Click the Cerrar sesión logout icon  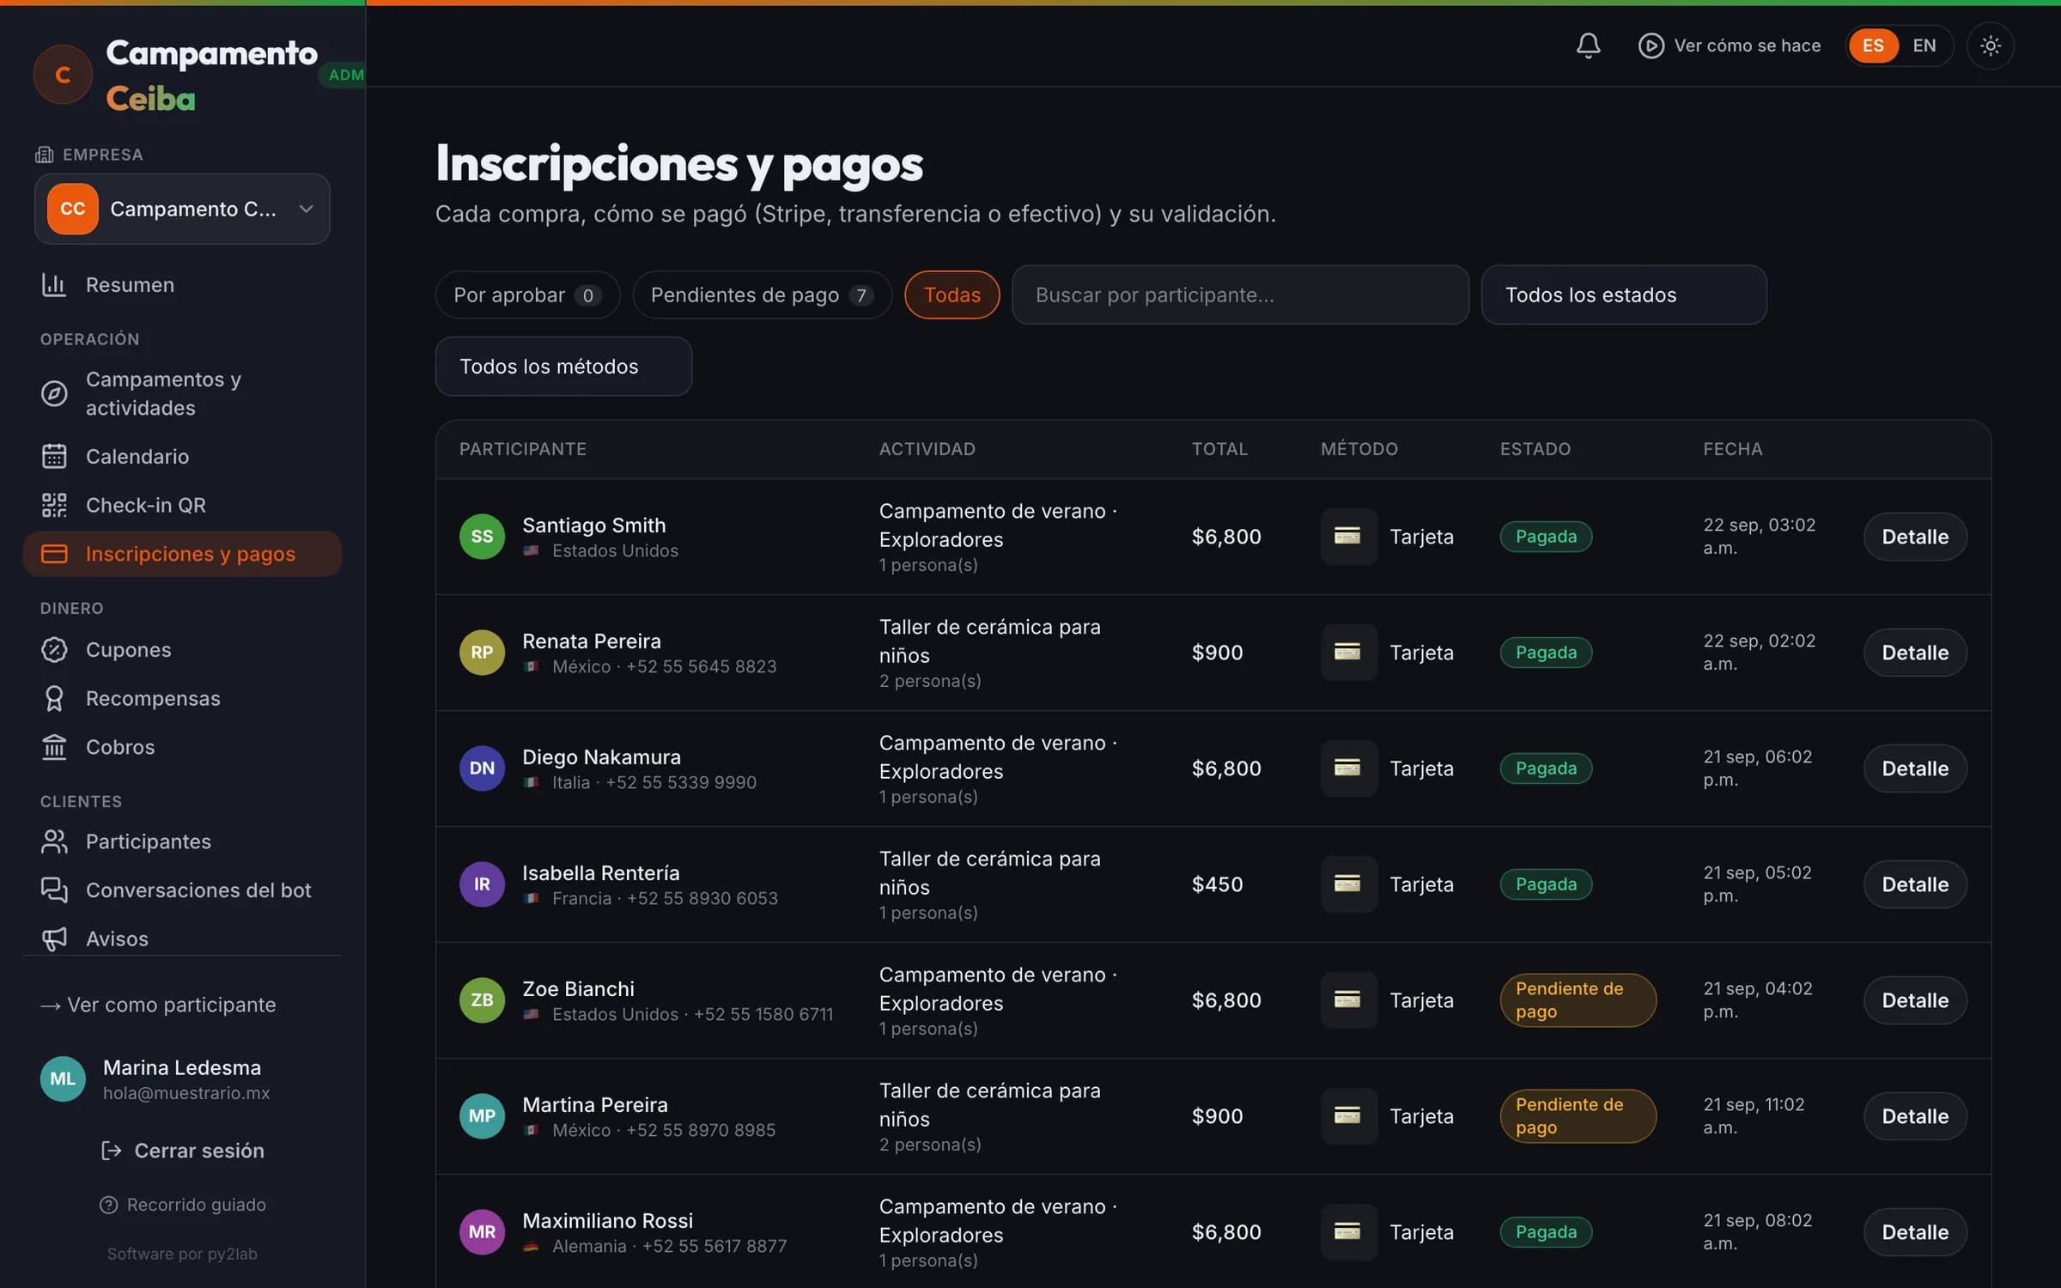coord(111,1151)
